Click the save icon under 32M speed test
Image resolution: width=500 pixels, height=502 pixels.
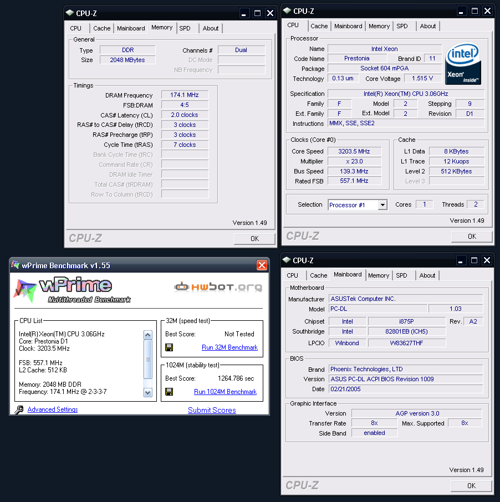169,347
